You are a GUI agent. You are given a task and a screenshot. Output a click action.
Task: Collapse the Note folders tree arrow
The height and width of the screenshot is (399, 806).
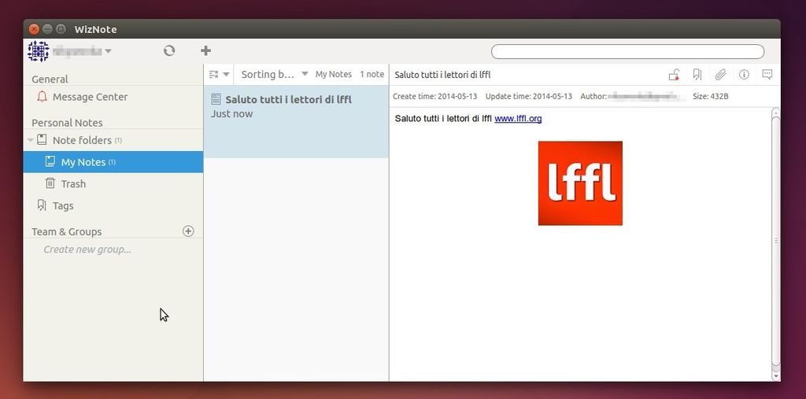(x=31, y=140)
